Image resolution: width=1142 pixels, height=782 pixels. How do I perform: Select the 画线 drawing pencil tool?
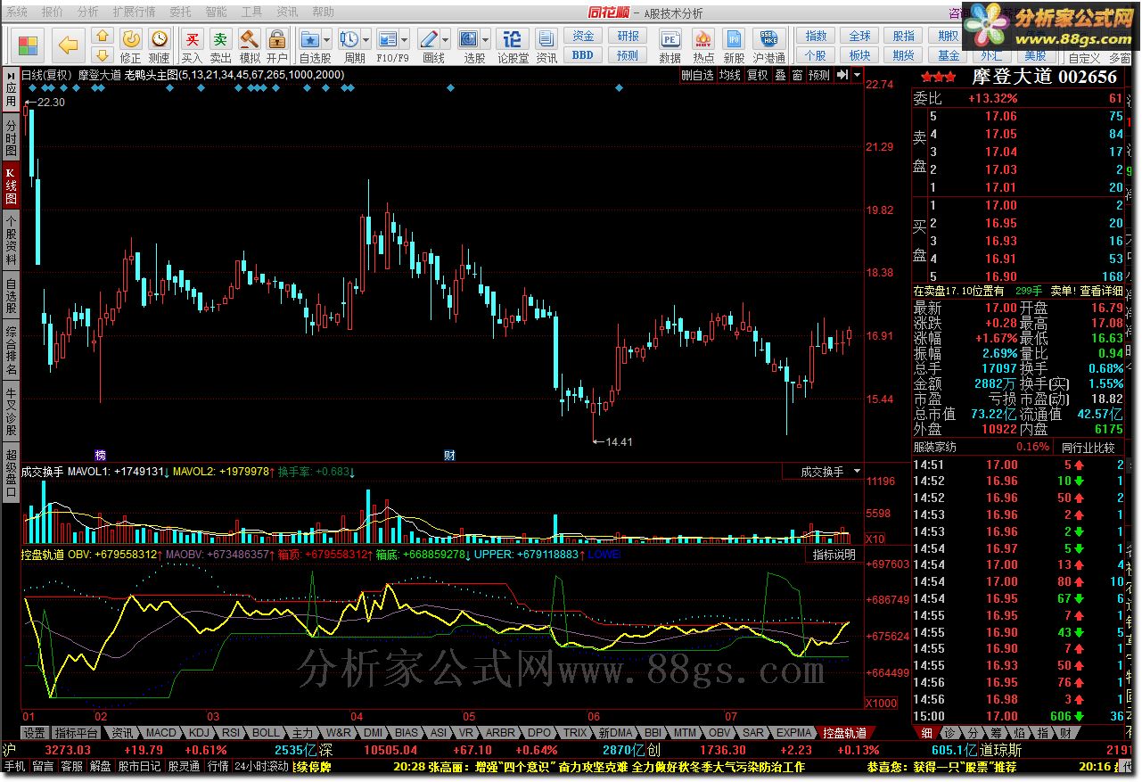(430, 40)
